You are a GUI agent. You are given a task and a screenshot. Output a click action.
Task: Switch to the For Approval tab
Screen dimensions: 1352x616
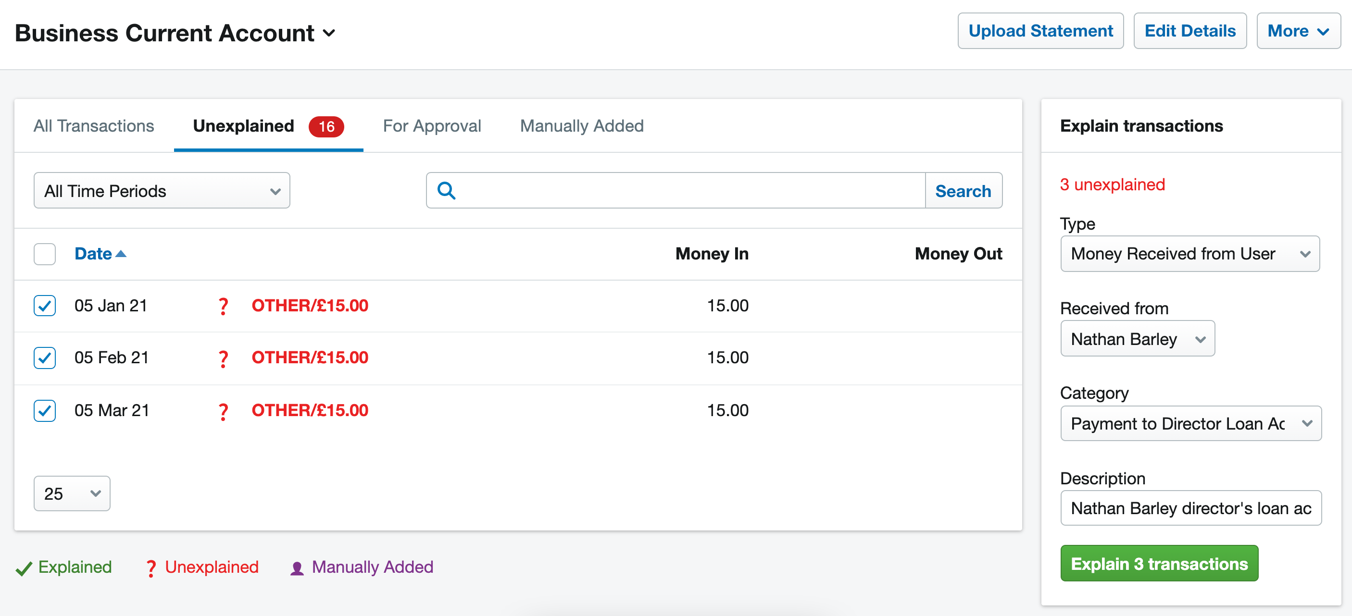click(431, 126)
